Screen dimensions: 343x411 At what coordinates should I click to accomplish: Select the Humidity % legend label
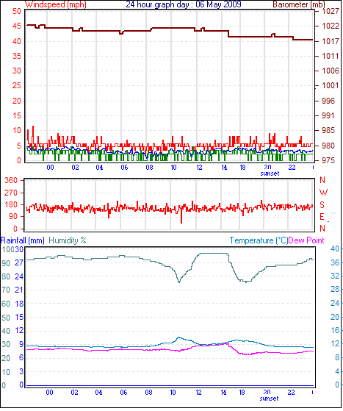[x=68, y=240]
